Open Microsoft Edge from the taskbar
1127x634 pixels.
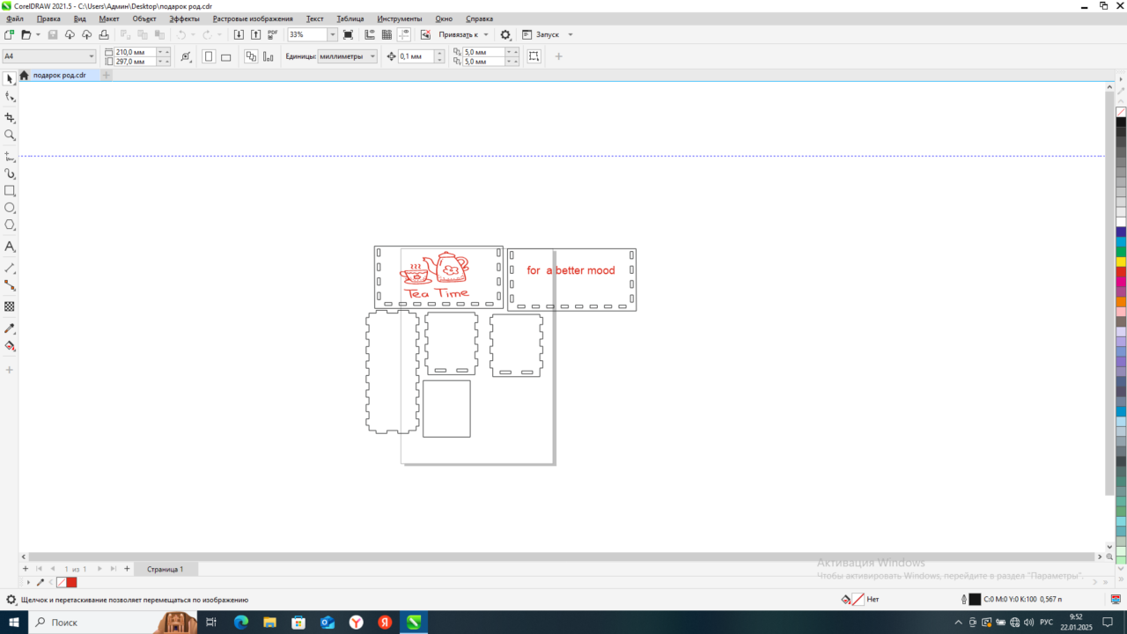(241, 622)
